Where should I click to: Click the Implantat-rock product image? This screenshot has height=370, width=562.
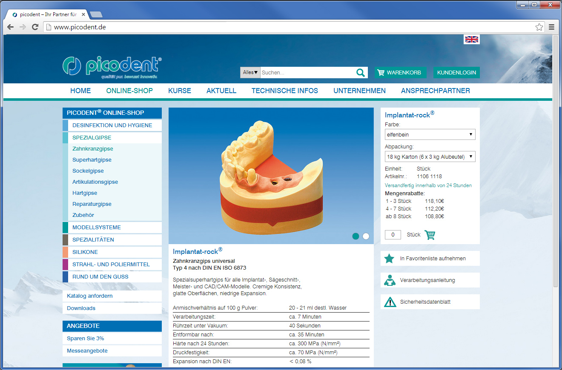(271, 176)
